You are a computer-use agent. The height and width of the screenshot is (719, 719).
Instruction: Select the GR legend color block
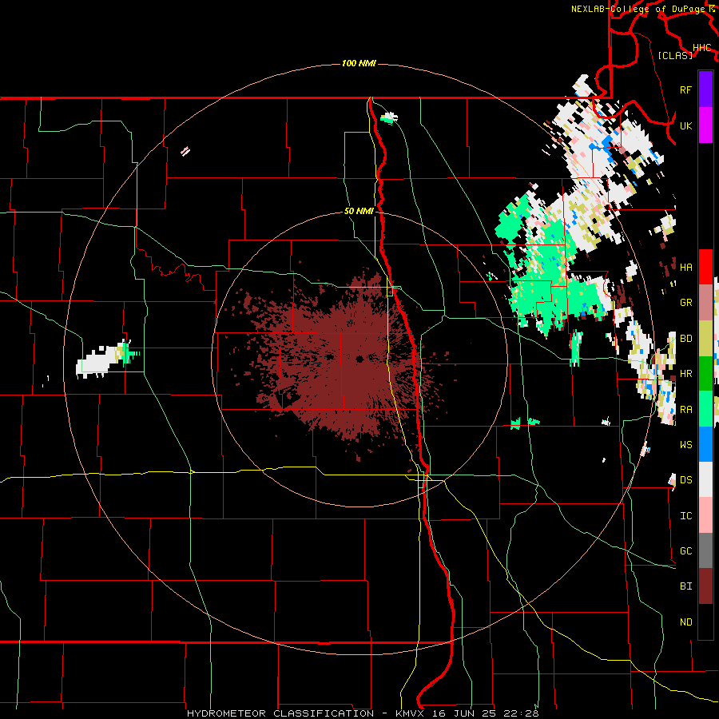(705, 302)
